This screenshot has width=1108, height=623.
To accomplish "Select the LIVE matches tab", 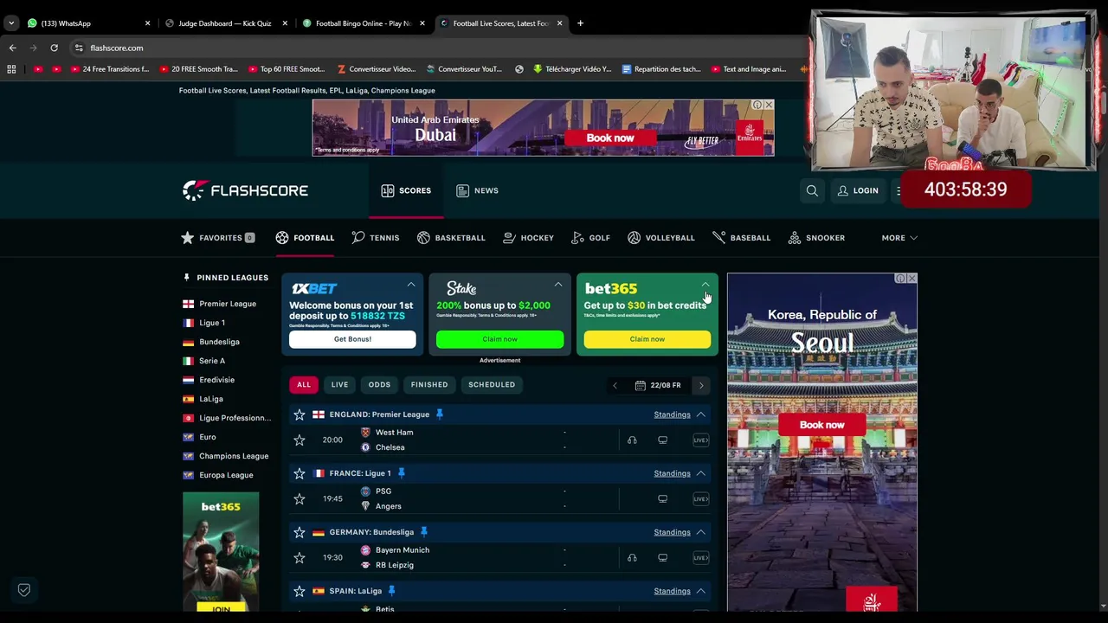I will point(339,384).
